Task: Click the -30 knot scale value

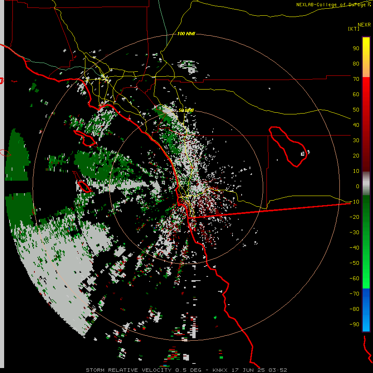Action: coord(354,233)
